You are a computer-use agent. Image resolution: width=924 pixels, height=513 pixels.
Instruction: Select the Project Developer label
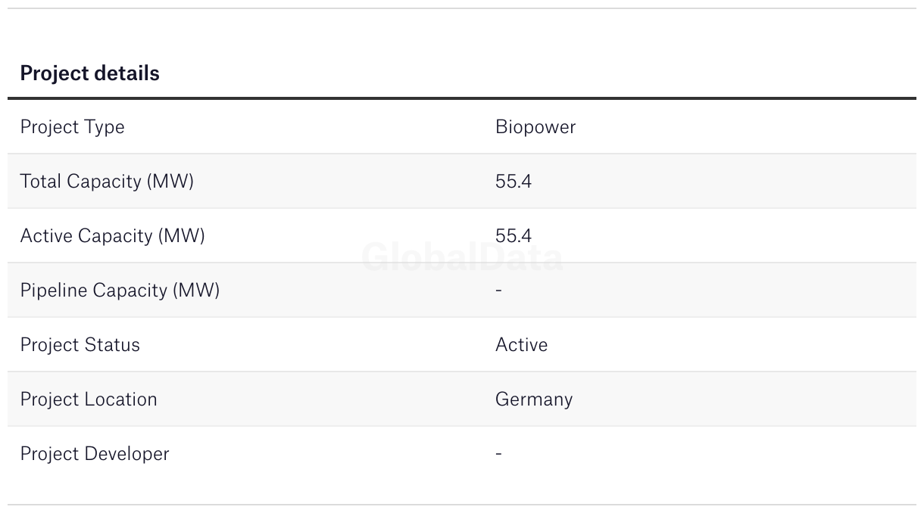(x=95, y=453)
